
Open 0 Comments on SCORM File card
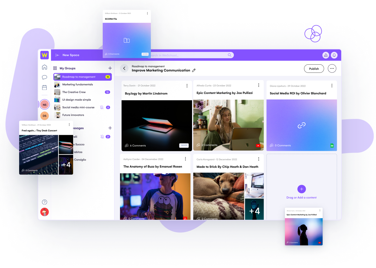click(112, 54)
